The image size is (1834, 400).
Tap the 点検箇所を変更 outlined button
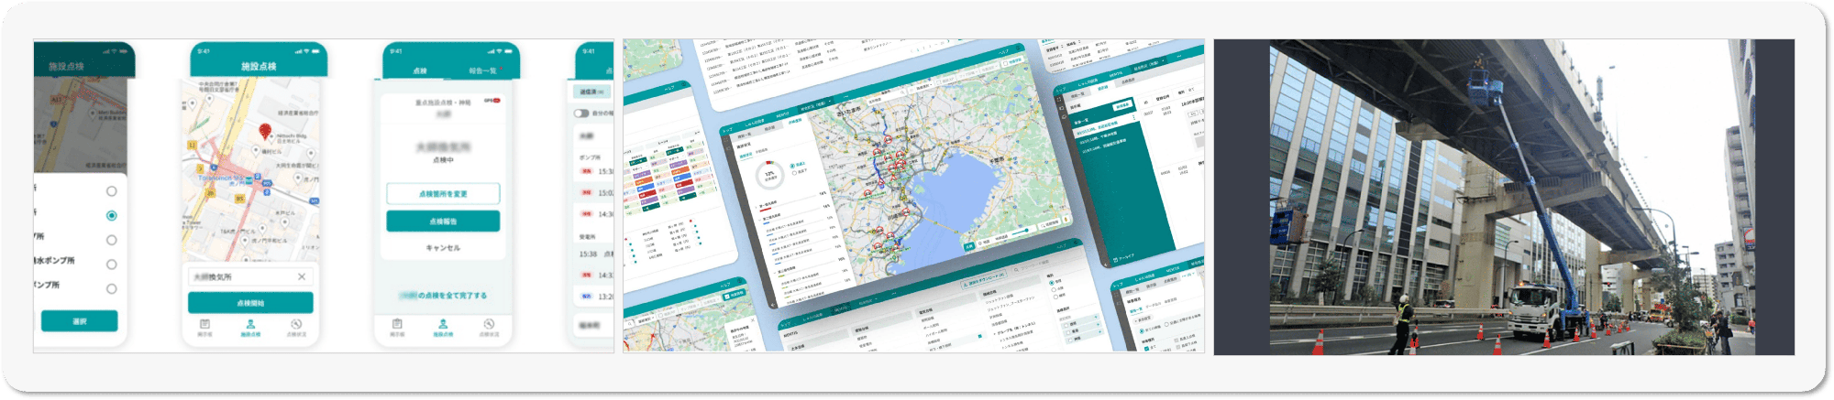point(443,194)
